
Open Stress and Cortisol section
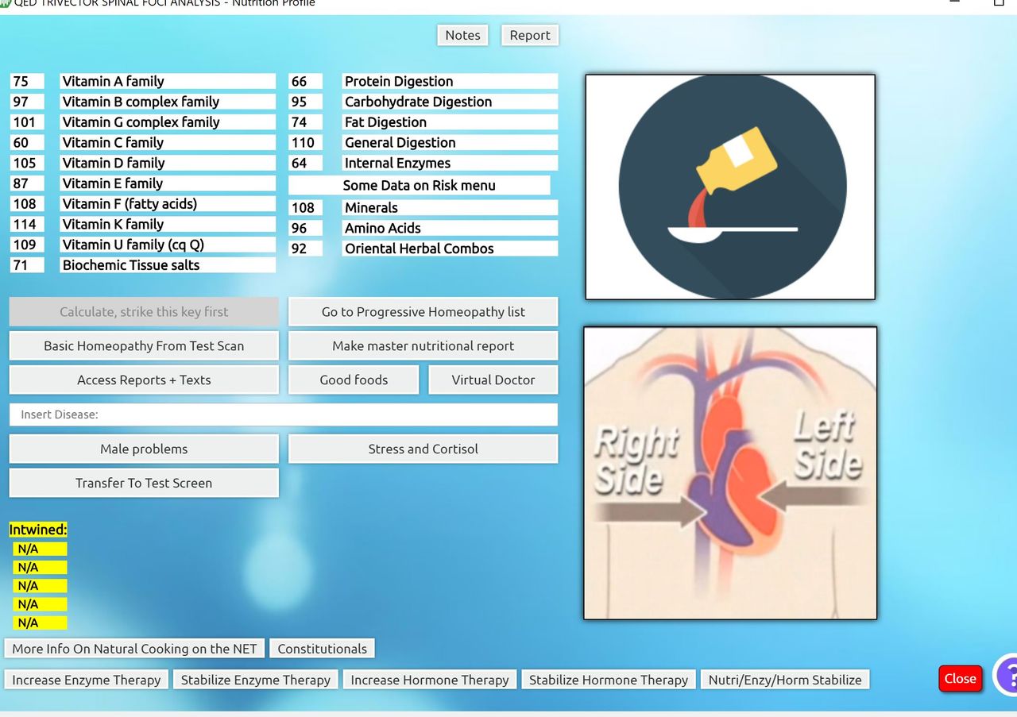pos(423,449)
